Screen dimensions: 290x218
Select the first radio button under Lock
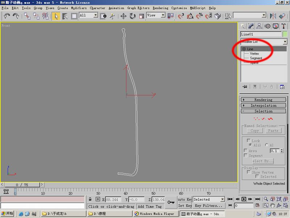pos(250,145)
